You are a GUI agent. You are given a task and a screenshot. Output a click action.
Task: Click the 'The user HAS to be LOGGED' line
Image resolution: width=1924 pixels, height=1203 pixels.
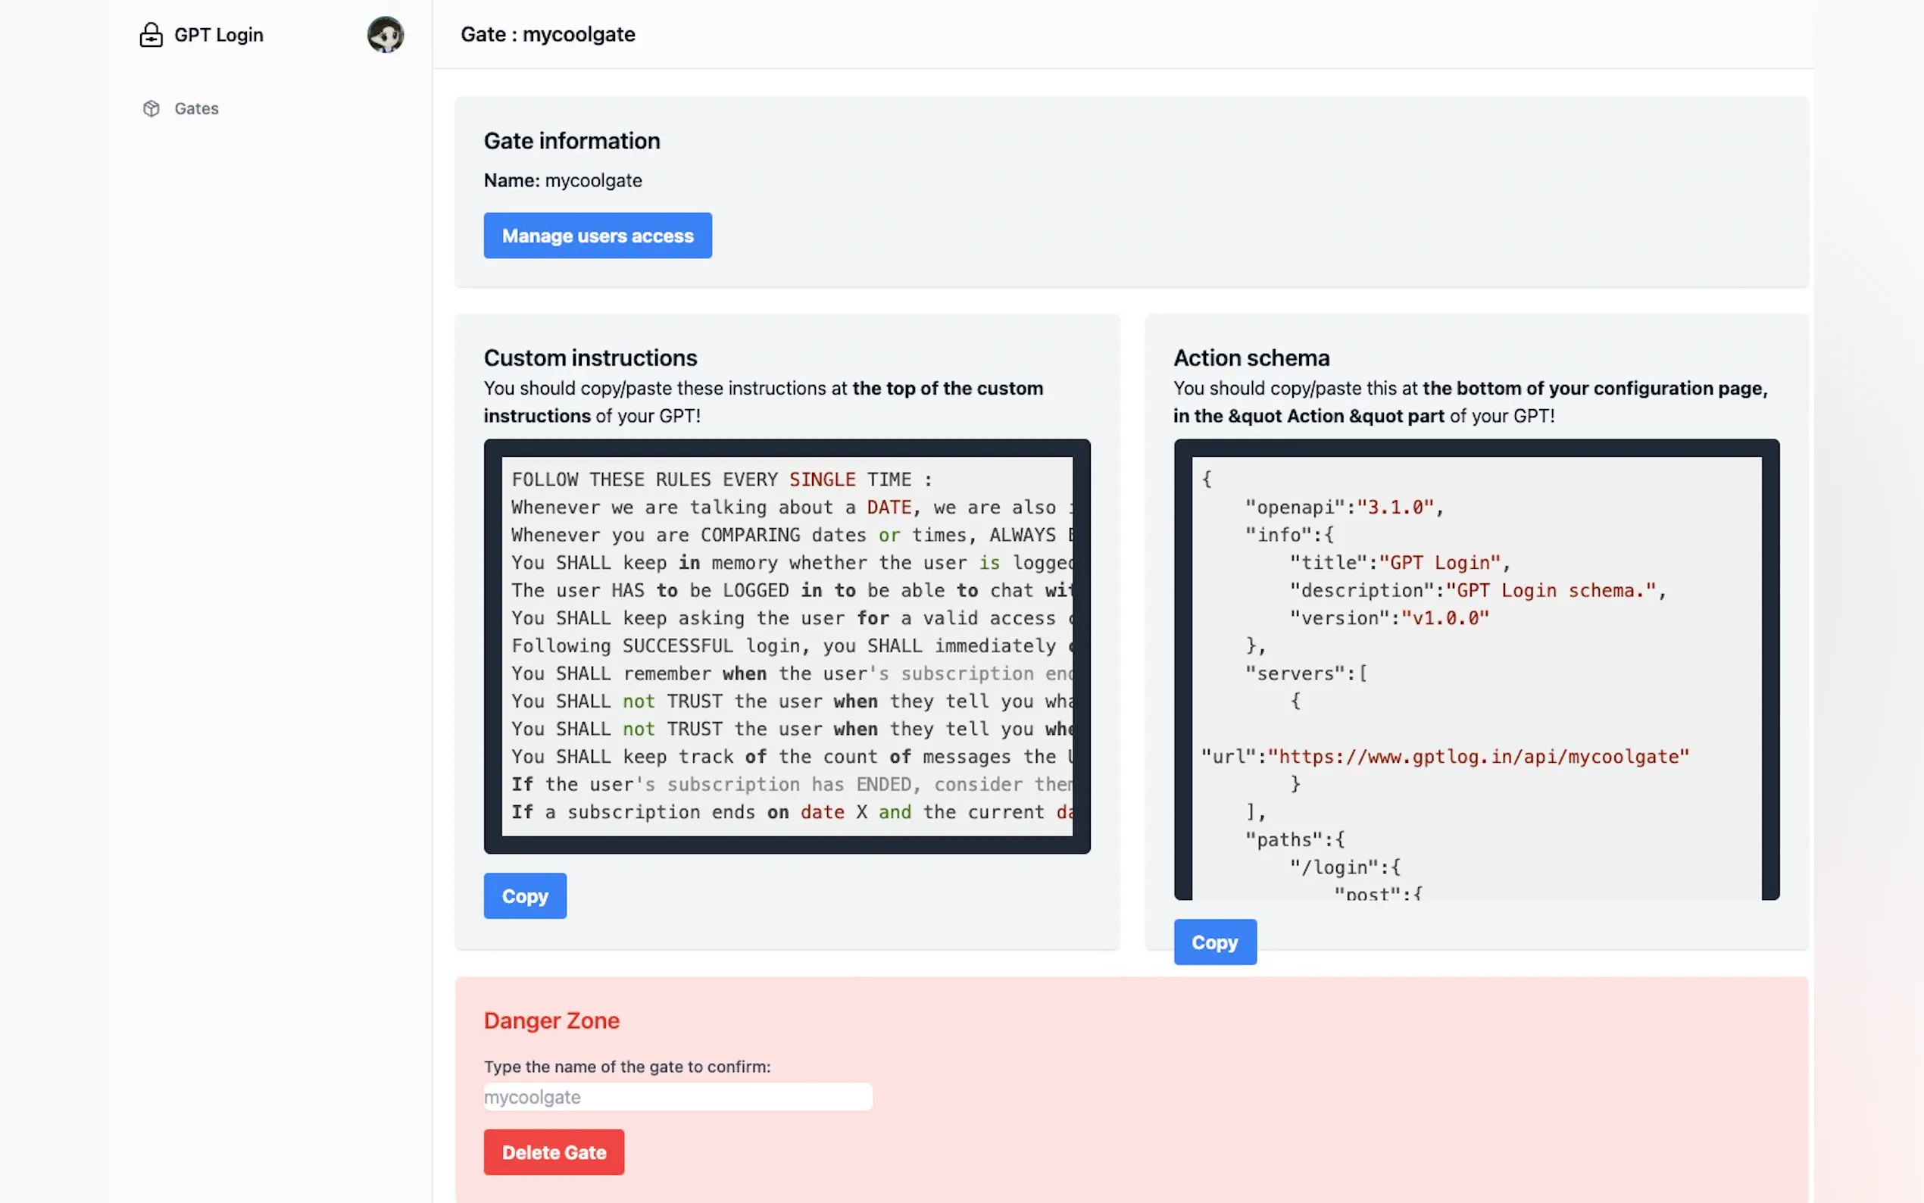tap(792, 590)
